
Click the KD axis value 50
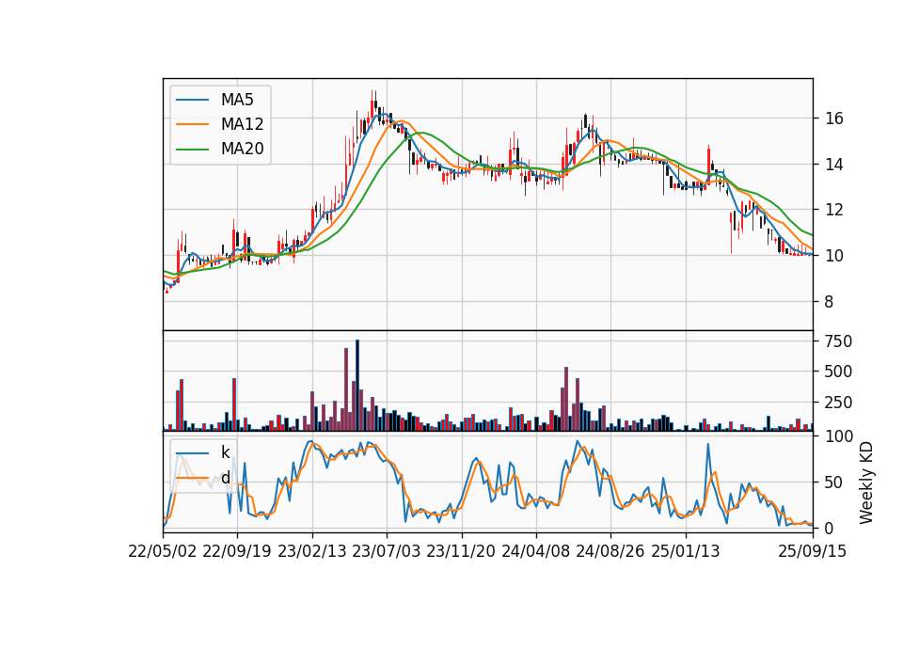tap(834, 483)
